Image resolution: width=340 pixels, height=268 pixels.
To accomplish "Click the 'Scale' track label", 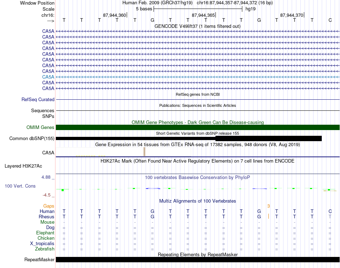I will tap(48, 9).
